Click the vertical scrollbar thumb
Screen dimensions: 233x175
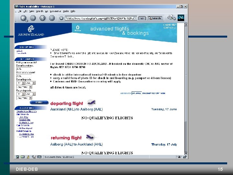[186, 74]
